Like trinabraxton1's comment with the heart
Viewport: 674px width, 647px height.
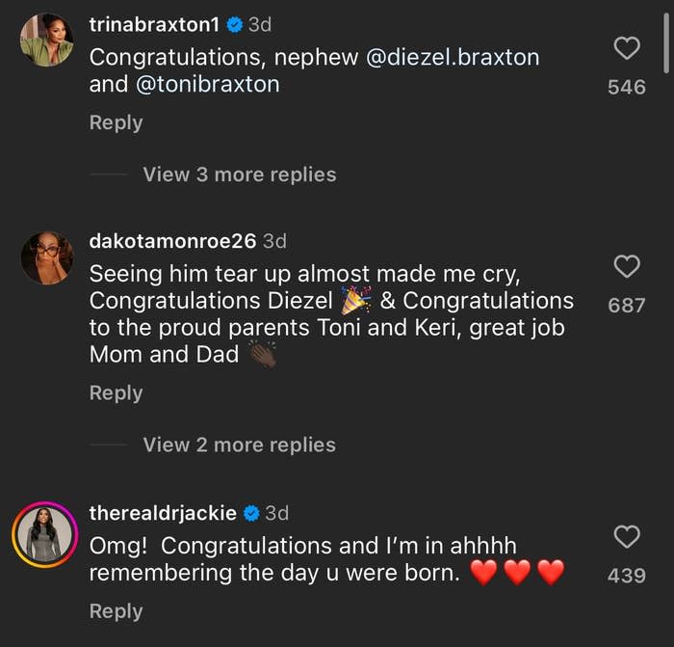point(627,47)
